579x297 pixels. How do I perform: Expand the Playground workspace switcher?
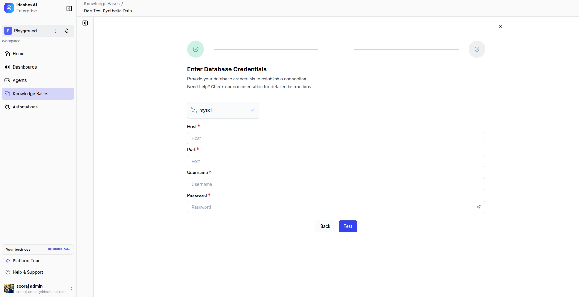(x=67, y=31)
